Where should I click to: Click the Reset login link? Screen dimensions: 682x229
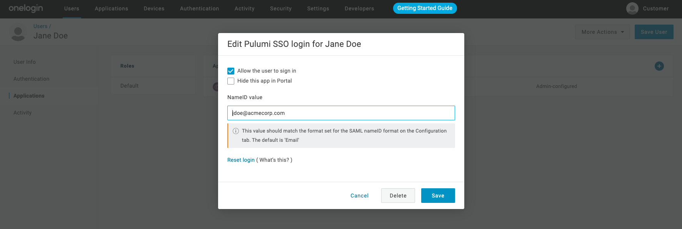coord(241,160)
